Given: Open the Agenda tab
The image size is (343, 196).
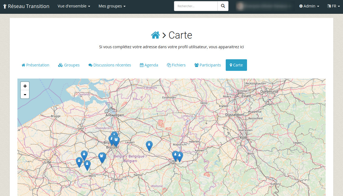Looking at the screenshot, I should [x=149, y=65].
